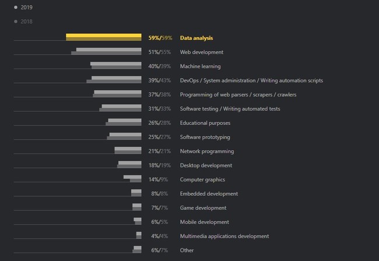
Task: Click the Web development bar
Action: 108,52
